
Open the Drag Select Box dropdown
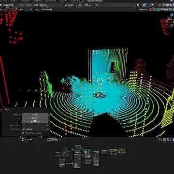pyautogui.click(x=47, y=10)
